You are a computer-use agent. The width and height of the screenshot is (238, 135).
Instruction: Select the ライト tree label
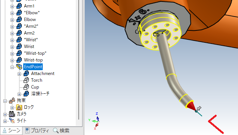(22, 121)
